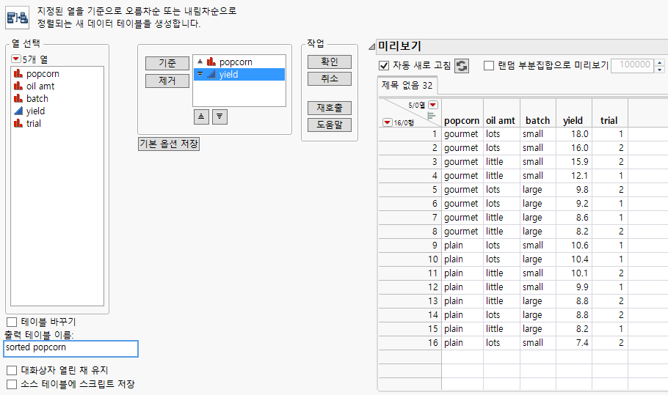The image size is (668, 395).
Task: Click the output table name field
Action: pos(70,347)
